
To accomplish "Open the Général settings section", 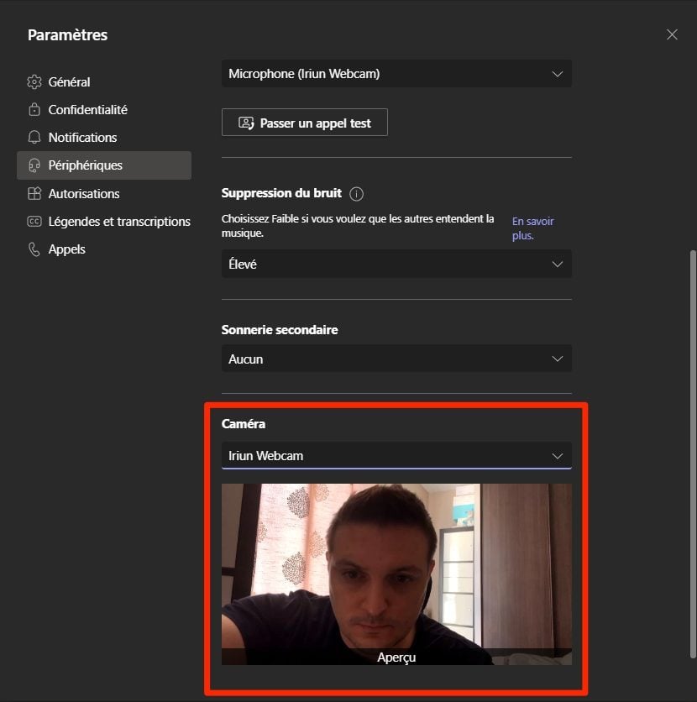I will pyautogui.click(x=104, y=82).
